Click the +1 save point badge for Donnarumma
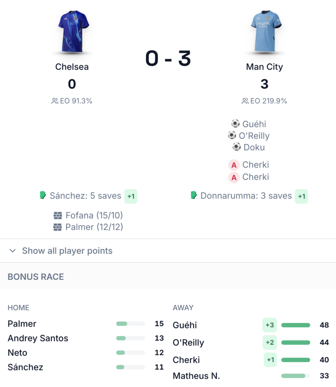This screenshot has width=336, height=387. click(301, 196)
